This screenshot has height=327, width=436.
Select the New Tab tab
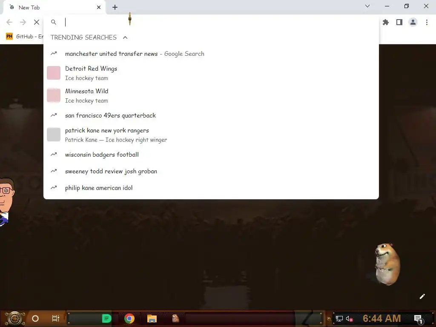[54, 8]
